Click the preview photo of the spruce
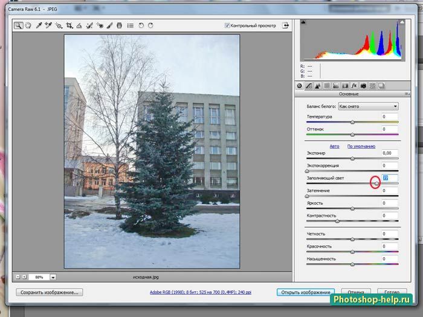The width and height of the screenshot is (423, 317). (x=152, y=152)
